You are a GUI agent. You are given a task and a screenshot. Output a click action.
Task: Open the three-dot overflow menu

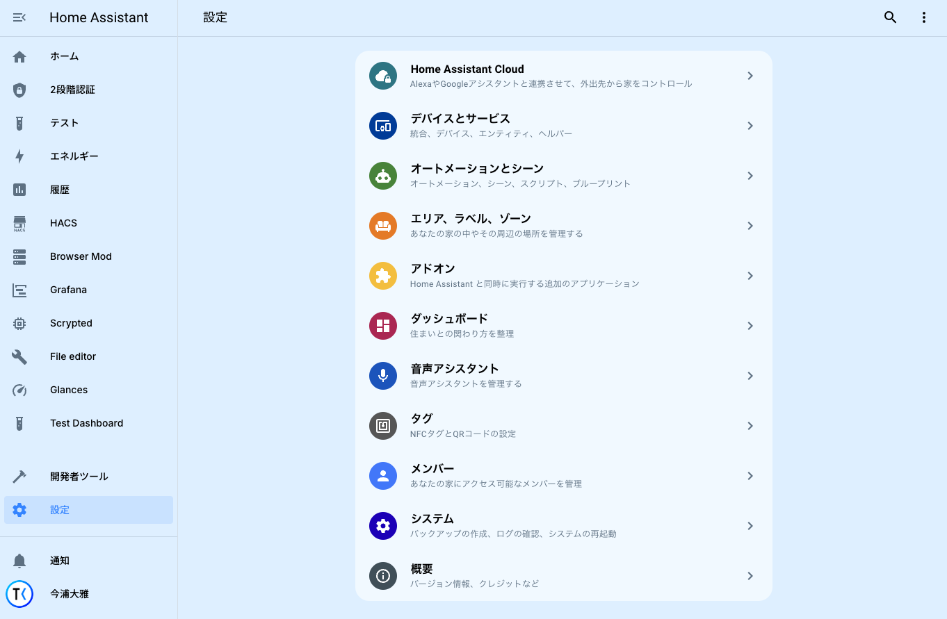coord(923,17)
